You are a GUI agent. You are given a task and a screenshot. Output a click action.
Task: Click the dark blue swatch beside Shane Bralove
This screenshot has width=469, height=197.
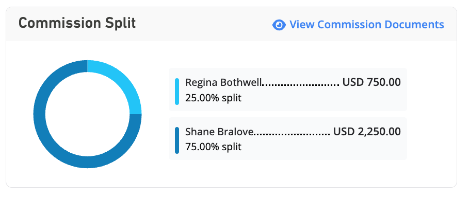(x=177, y=140)
